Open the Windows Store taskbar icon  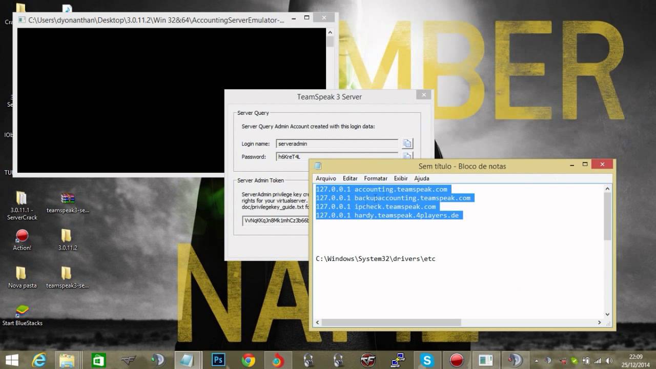click(98, 360)
